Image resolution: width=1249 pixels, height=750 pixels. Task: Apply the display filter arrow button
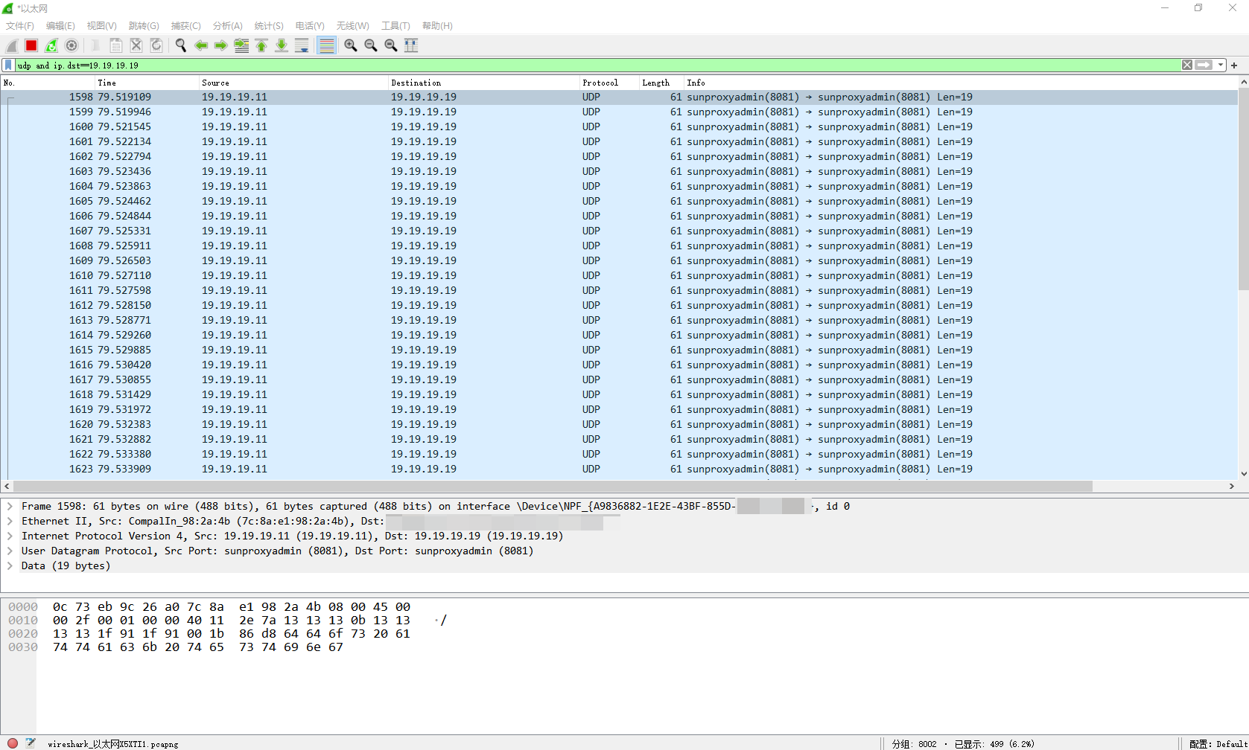coord(1204,65)
